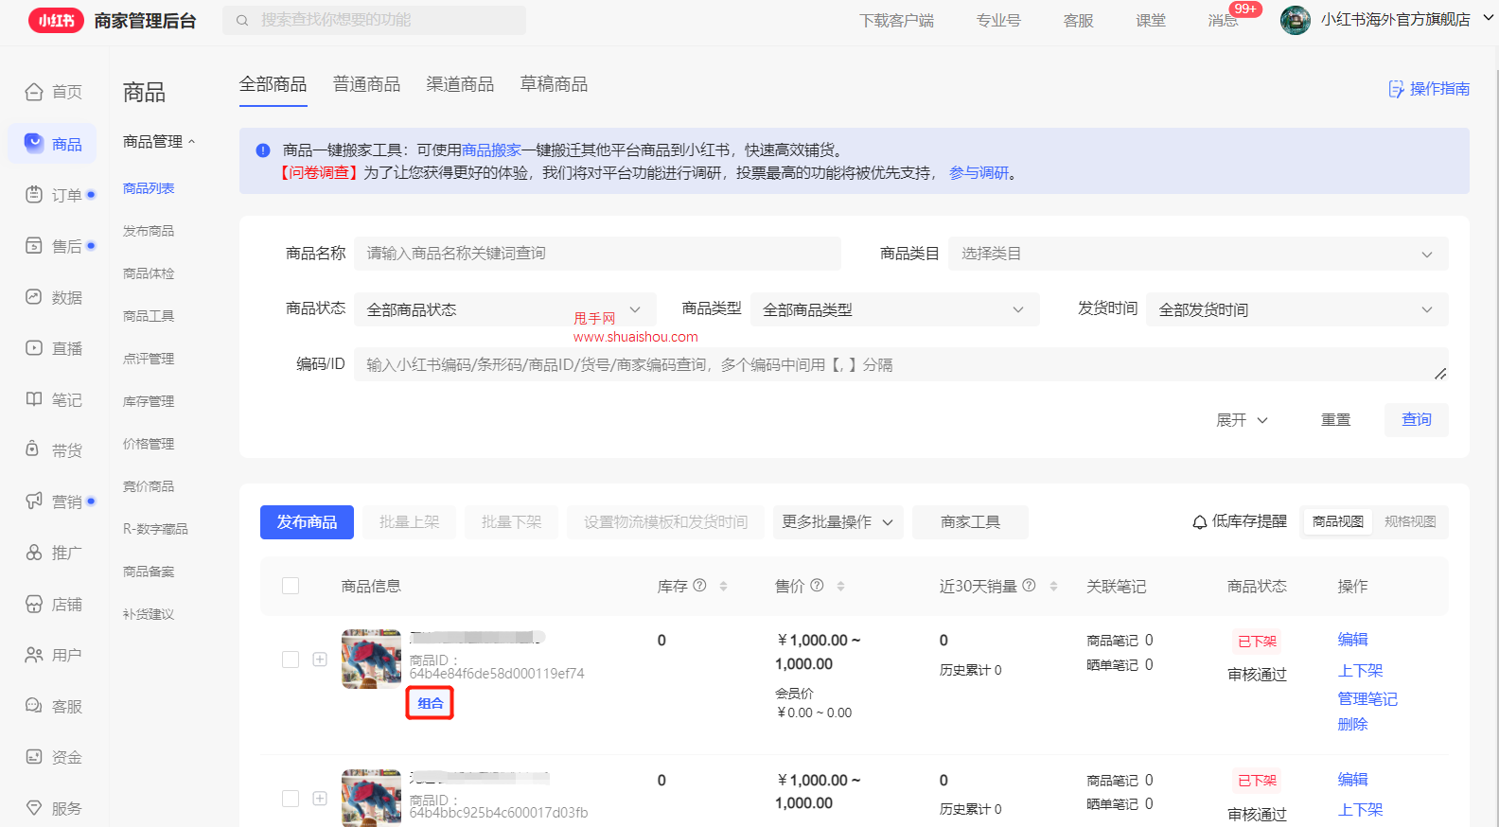
Task: Open 商品体检 in the submenu
Action: [149, 273]
